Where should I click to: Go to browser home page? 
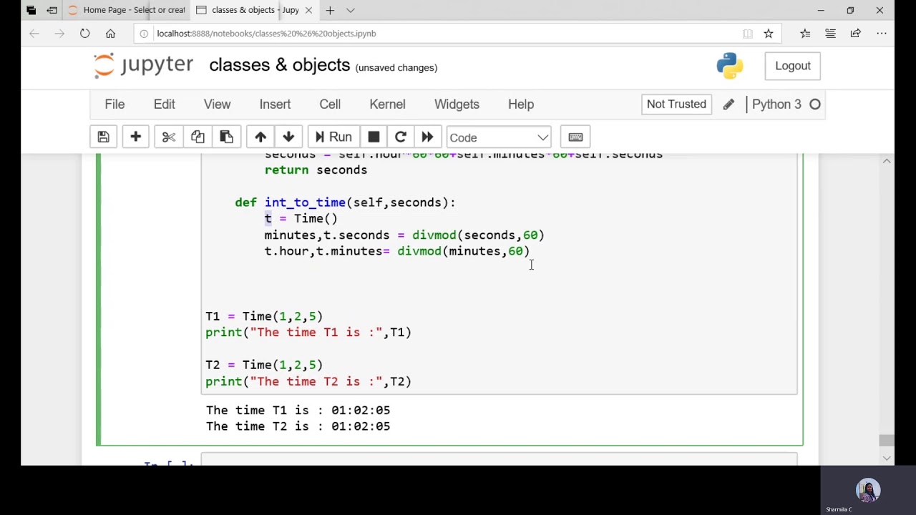point(110,34)
